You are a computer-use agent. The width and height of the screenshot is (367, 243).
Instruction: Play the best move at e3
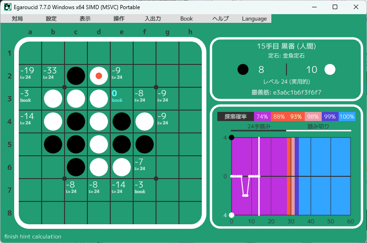pyautogui.click(x=122, y=99)
